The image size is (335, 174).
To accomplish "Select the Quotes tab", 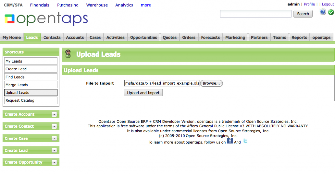I will tap(170, 37).
